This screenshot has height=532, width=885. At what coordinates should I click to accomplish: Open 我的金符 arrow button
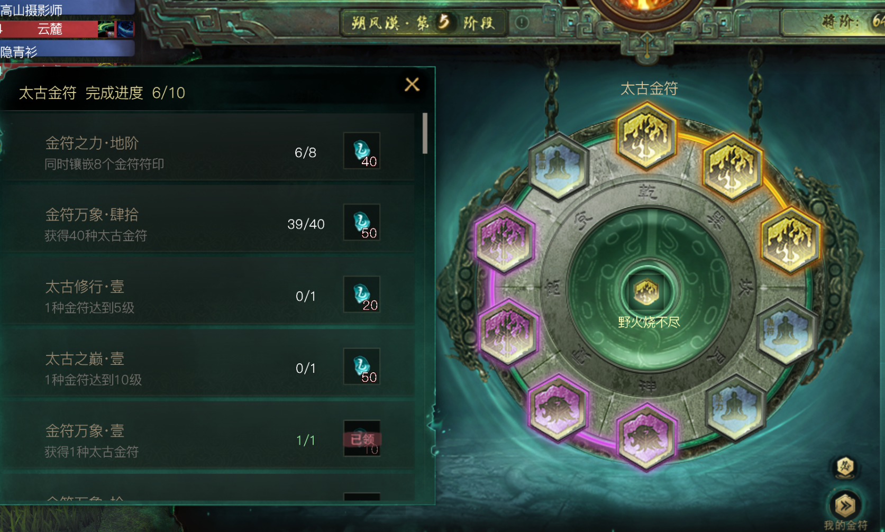[x=845, y=506]
